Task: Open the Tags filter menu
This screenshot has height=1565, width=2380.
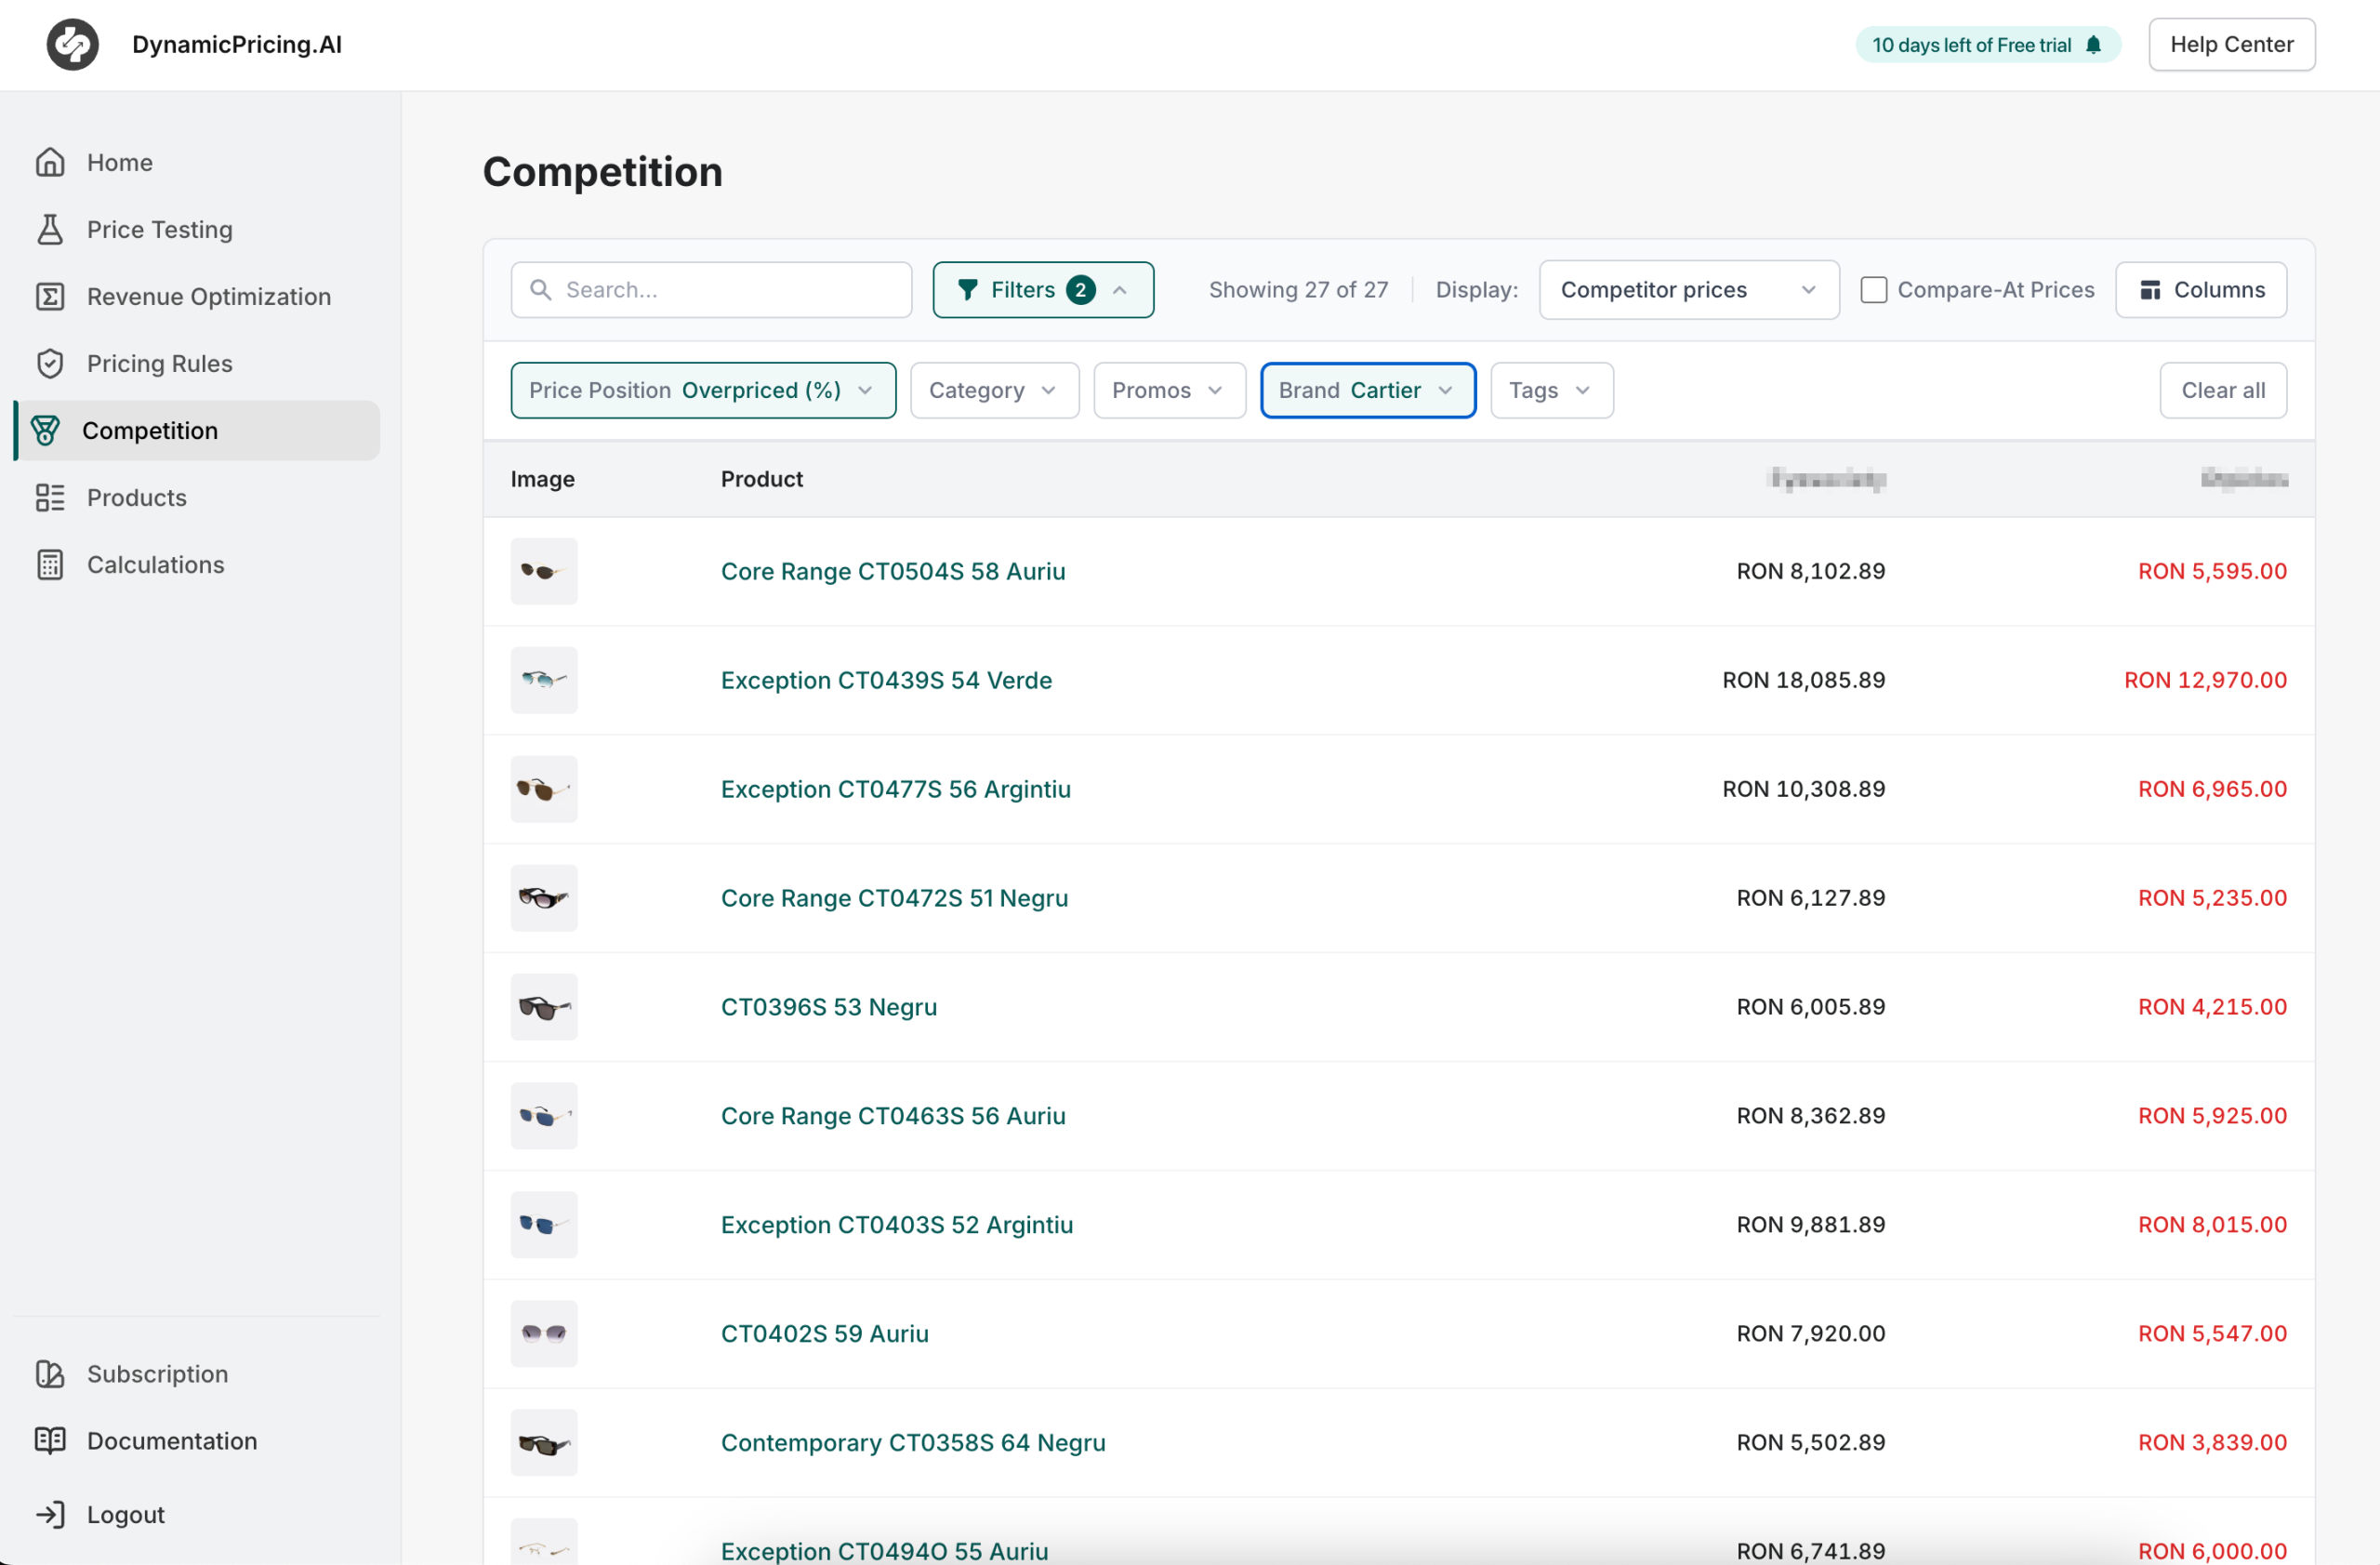Action: pos(1549,390)
